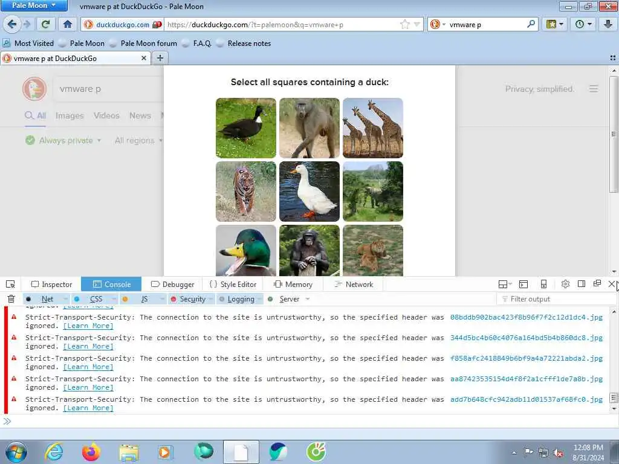Open the DuckDuckGo hamburger menu
The width and height of the screenshot is (619, 464).
(x=594, y=89)
